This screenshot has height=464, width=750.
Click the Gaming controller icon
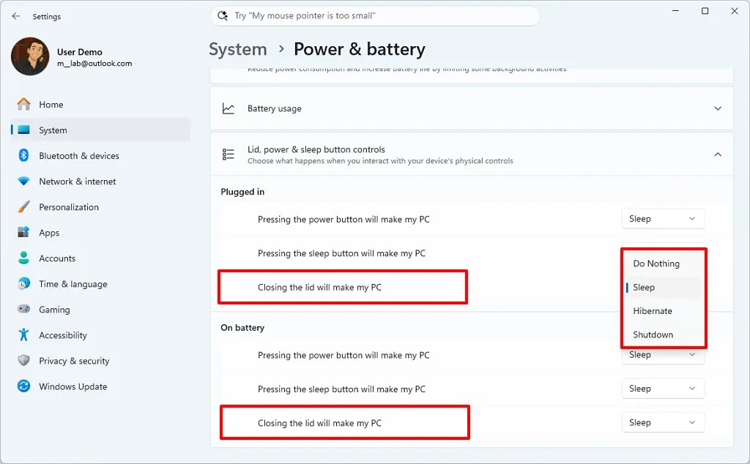pos(23,309)
